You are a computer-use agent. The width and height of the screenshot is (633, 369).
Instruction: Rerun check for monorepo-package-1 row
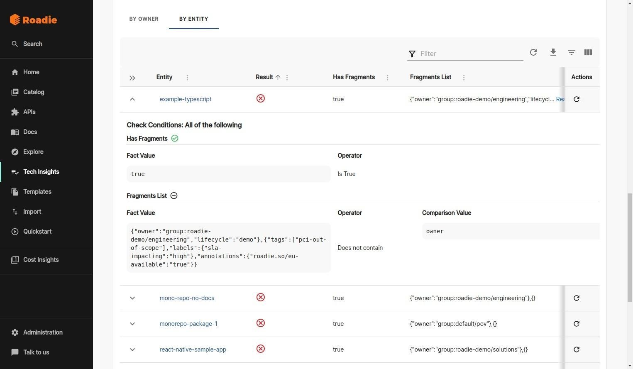pyautogui.click(x=577, y=324)
